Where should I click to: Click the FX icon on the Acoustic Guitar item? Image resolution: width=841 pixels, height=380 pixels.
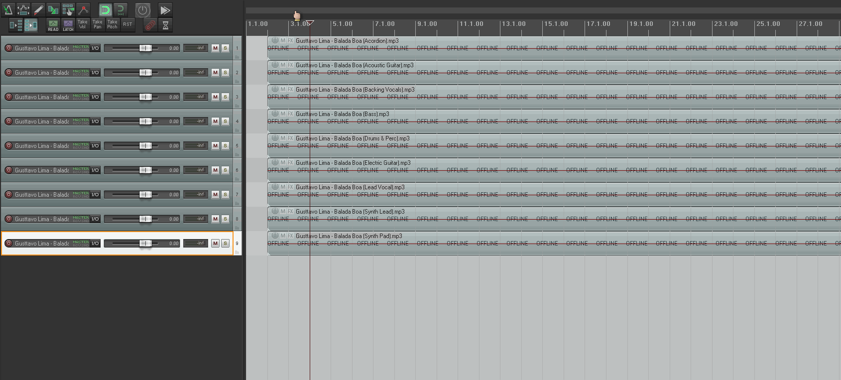point(290,65)
